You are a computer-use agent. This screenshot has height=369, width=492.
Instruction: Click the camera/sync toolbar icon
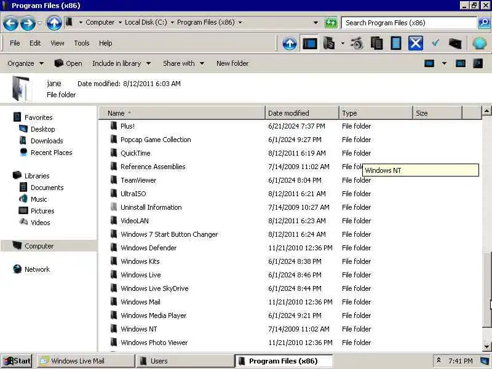tap(357, 43)
